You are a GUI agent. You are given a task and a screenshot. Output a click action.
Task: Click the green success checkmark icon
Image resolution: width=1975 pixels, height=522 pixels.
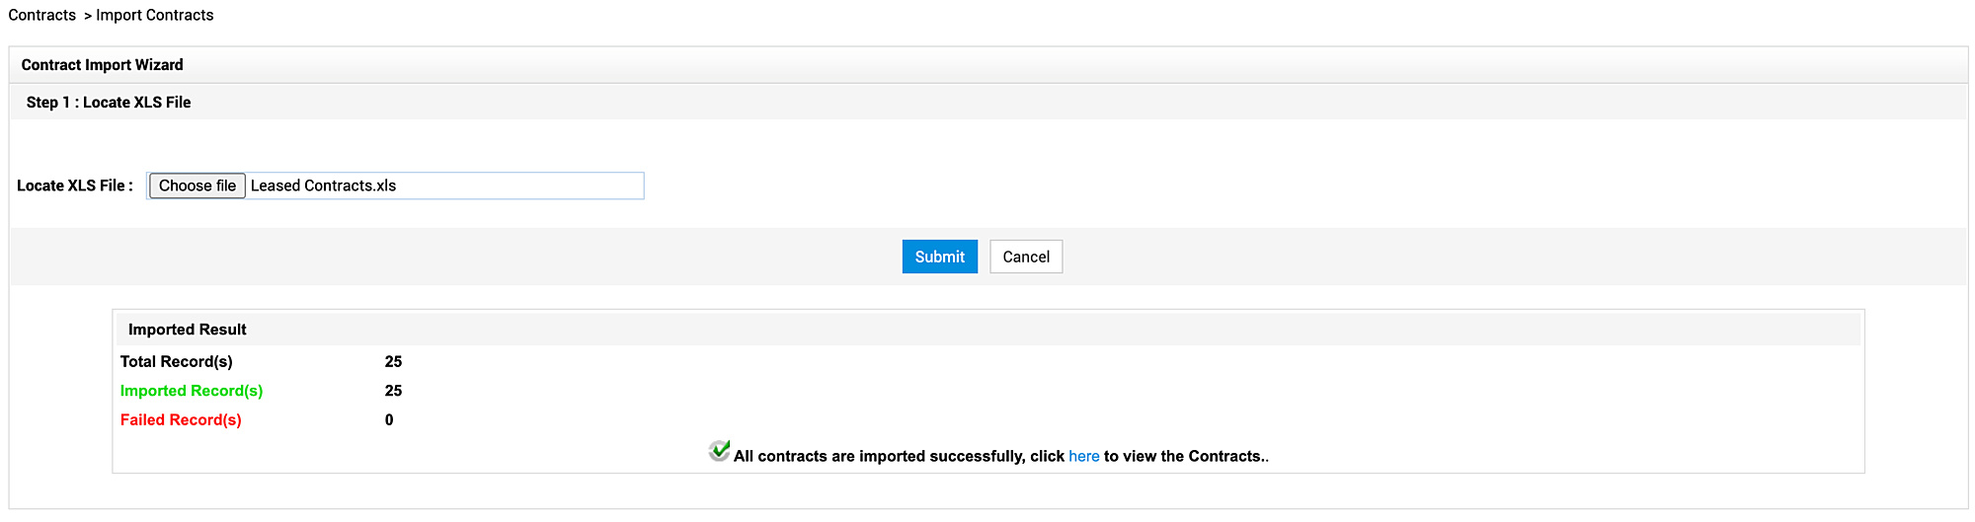720,451
